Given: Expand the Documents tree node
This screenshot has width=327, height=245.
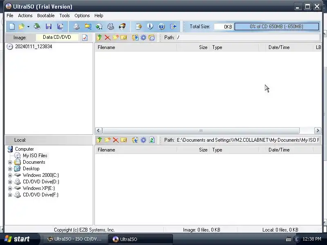Looking at the screenshot, I should pyautogui.click(x=10, y=162).
